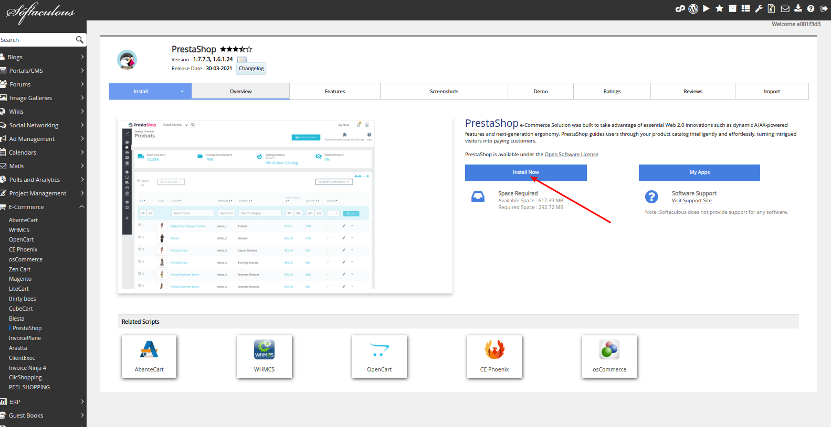The width and height of the screenshot is (831, 427).
Task: Click the small icon next to version number
Action: coord(242,60)
